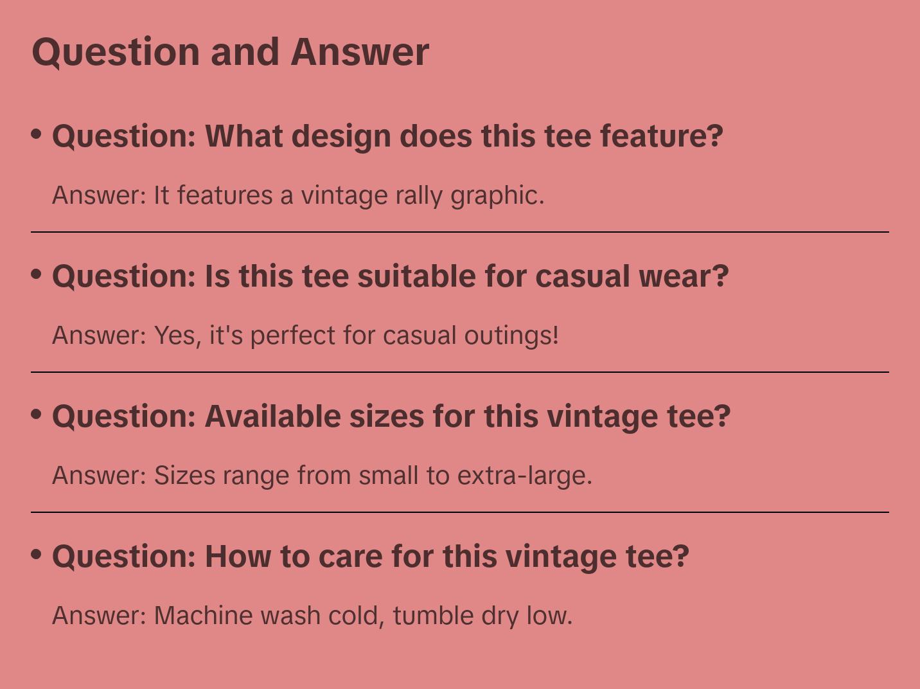This screenshot has height=689, width=920.
Task: Click the bullet before the tee design question
Action: tap(37, 134)
